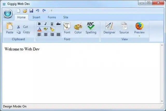Align text right
Image resolution: width=166 pixels, height=111 pixels.
point(52,35)
